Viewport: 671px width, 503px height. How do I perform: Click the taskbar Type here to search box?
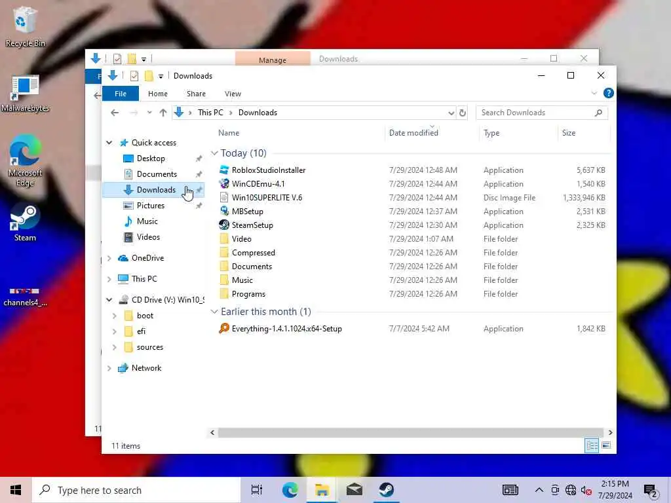136,490
